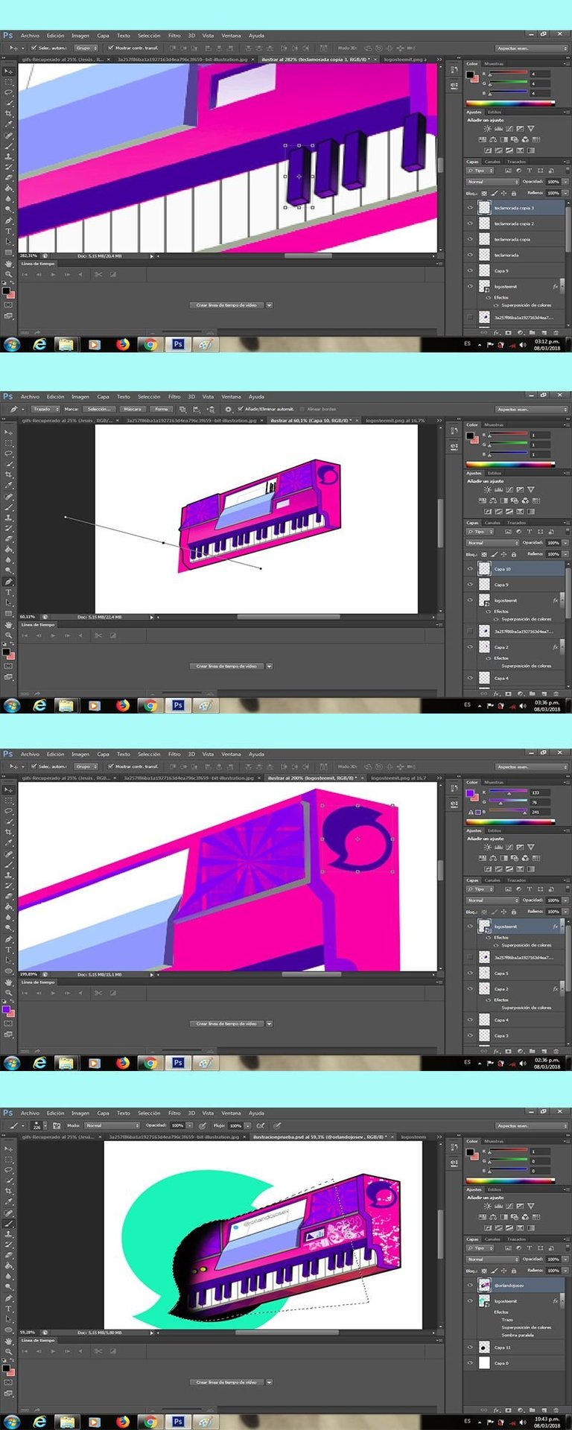Screen dimensions: 572x1430
Task: Click fx icon on @orlandojosev window's logosteemit layer
Action: (x=556, y=1301)
